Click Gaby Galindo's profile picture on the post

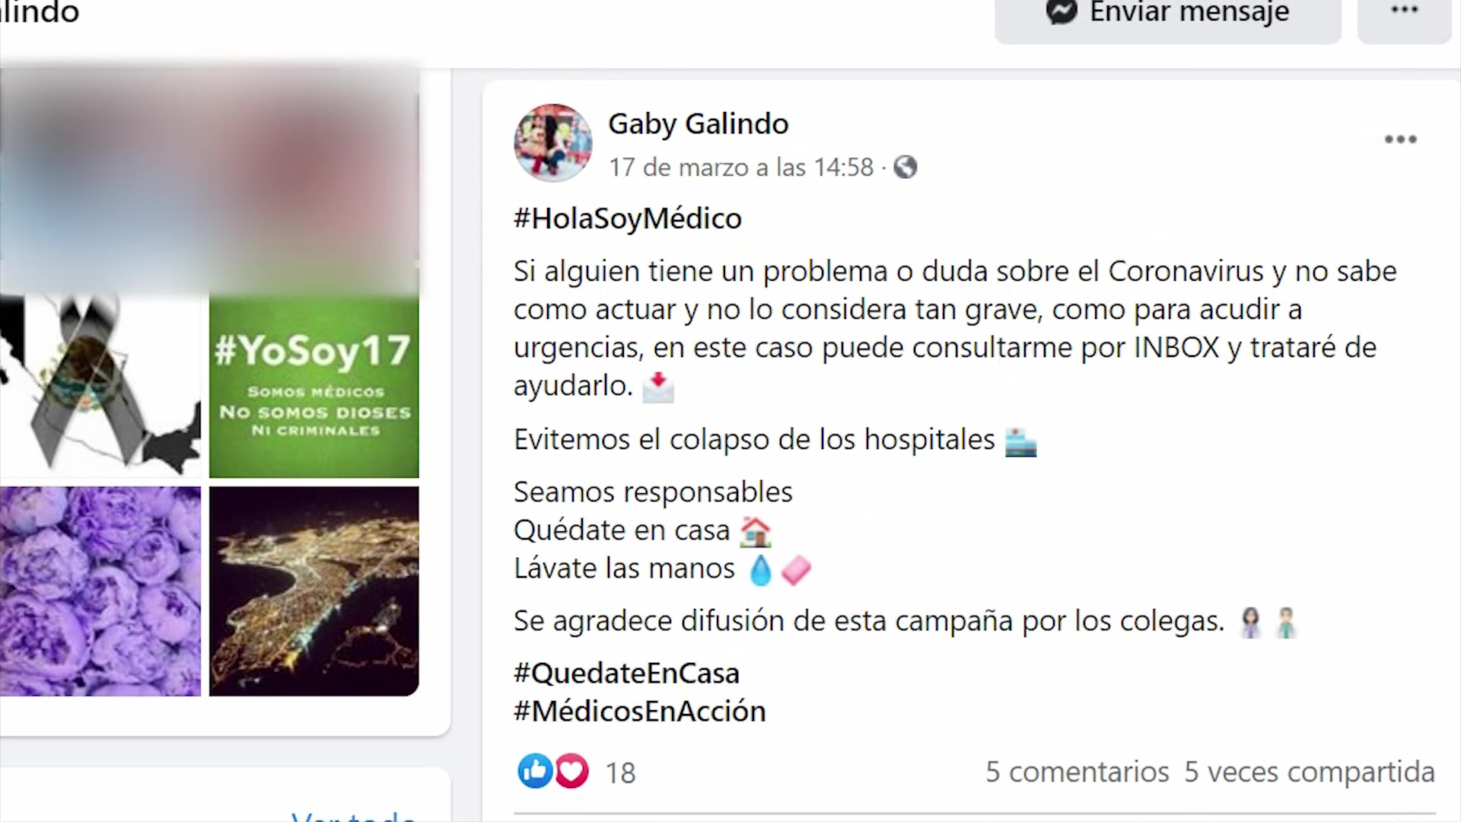(x=553, y=142)
